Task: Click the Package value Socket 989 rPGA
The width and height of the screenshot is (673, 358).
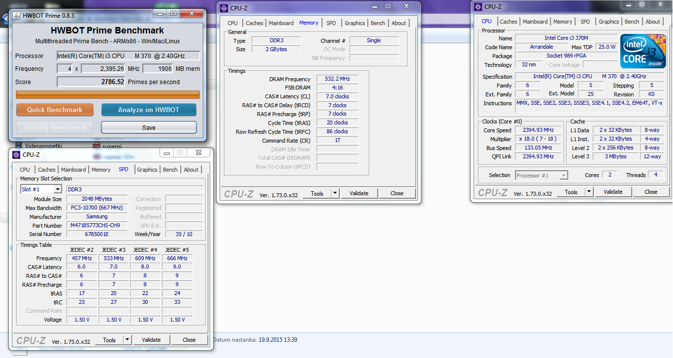Action: (566, 56)
